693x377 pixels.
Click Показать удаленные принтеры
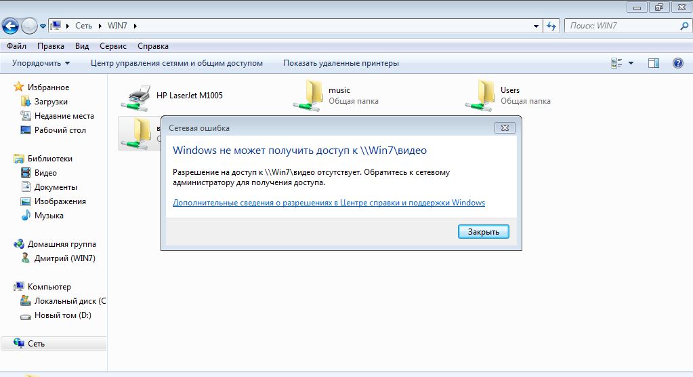click(x=341, y=63)
